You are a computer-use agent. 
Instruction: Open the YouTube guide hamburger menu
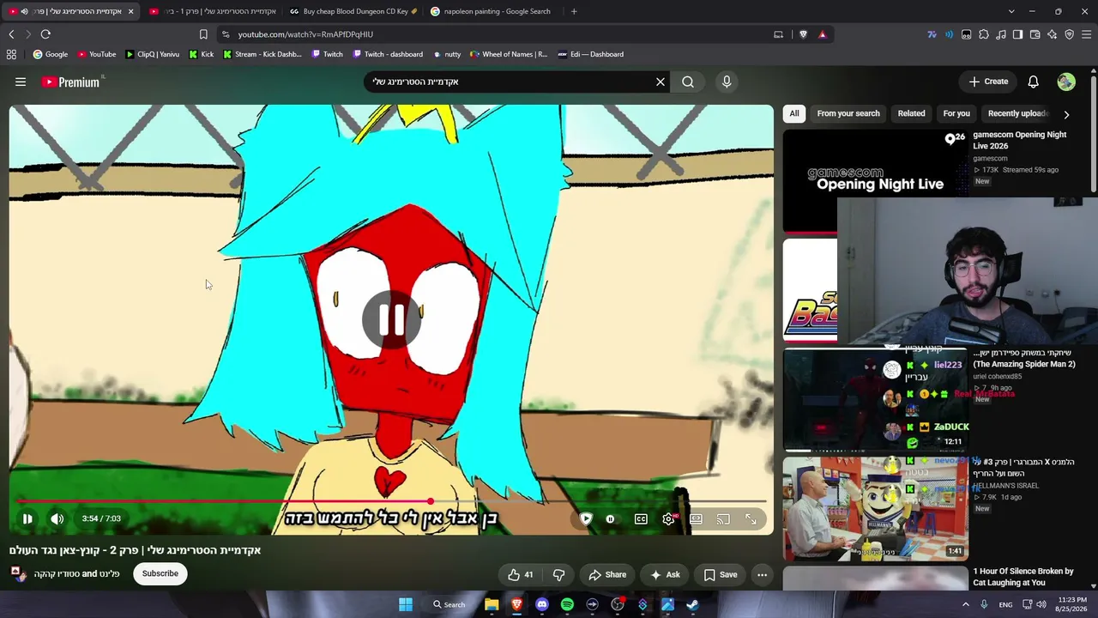coord(21,82)
